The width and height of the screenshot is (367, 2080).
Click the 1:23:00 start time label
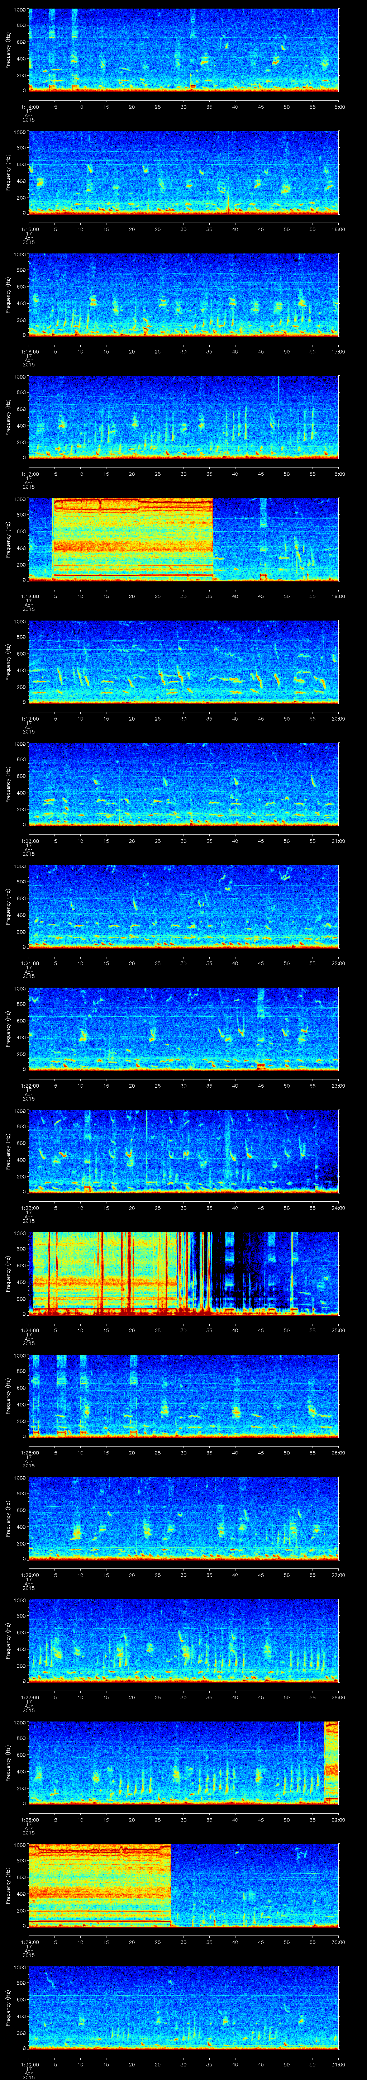tap(29, 1208)
